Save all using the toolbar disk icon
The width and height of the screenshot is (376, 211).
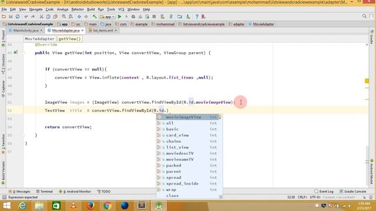[11, 16]
